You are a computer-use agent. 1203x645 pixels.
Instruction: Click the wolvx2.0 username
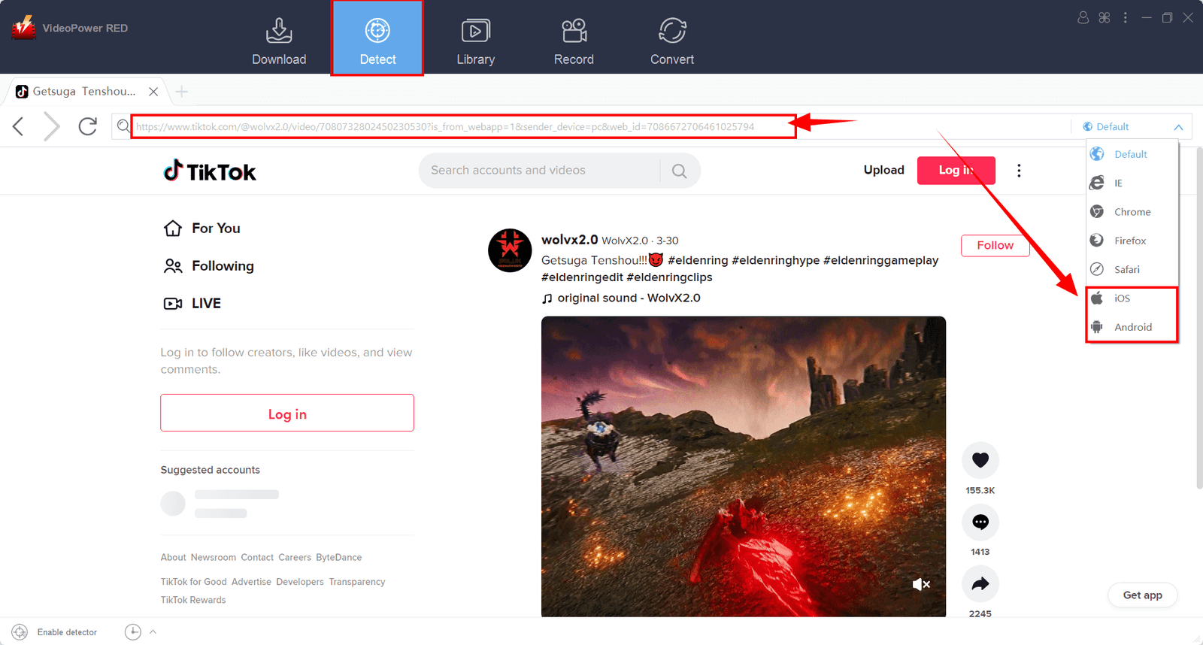click(x=569, y=239)
